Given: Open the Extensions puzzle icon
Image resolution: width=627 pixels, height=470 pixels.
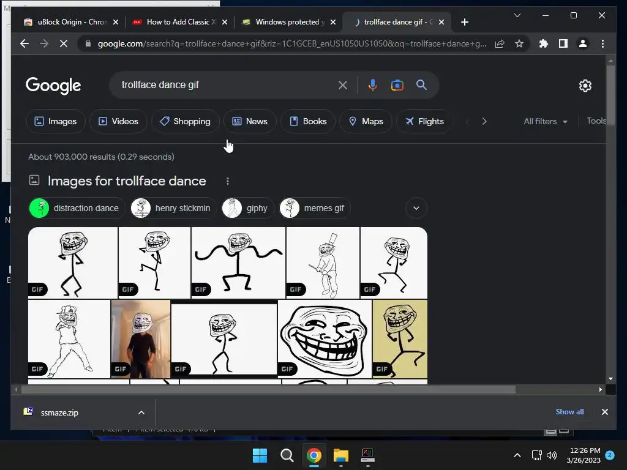Looking at the screenshot, I should (x=544, y=43).
